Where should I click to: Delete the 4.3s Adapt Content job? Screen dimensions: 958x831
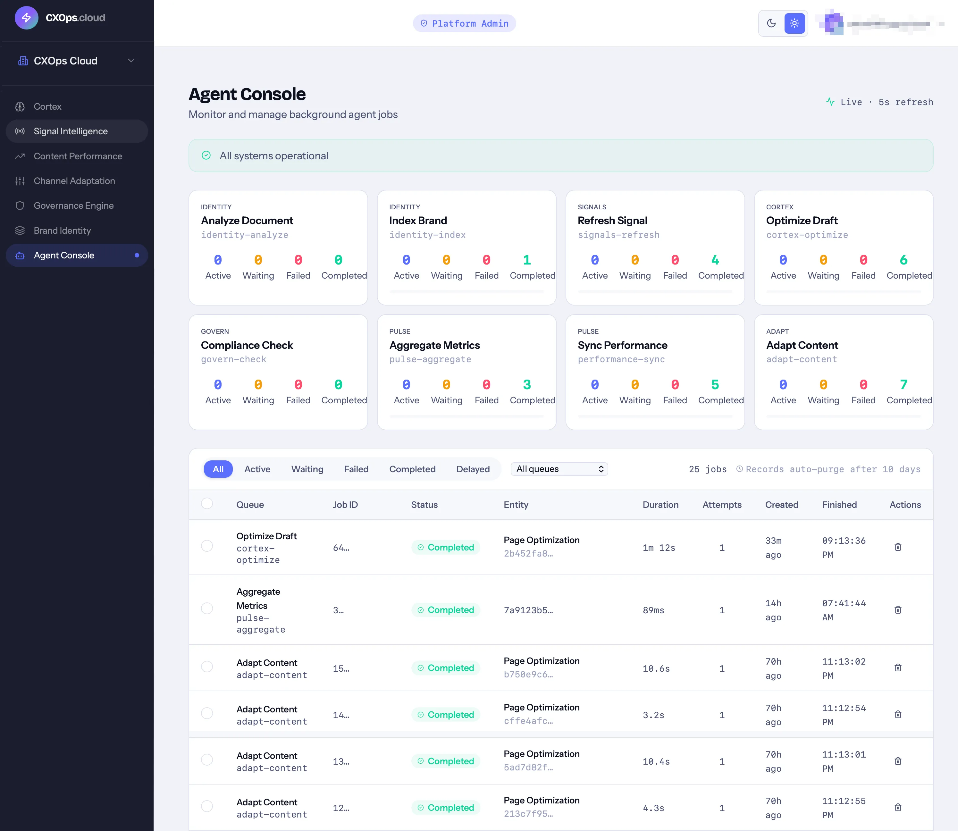pos(898,808)
